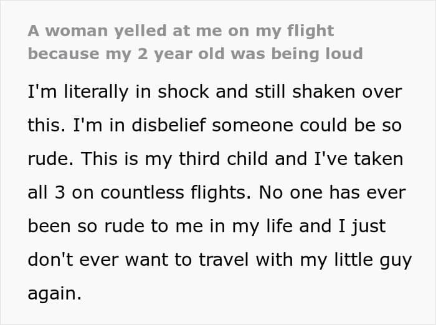Click the word "could" in the second line
This screenshot has width=436, height=325.
coord(323,125)
